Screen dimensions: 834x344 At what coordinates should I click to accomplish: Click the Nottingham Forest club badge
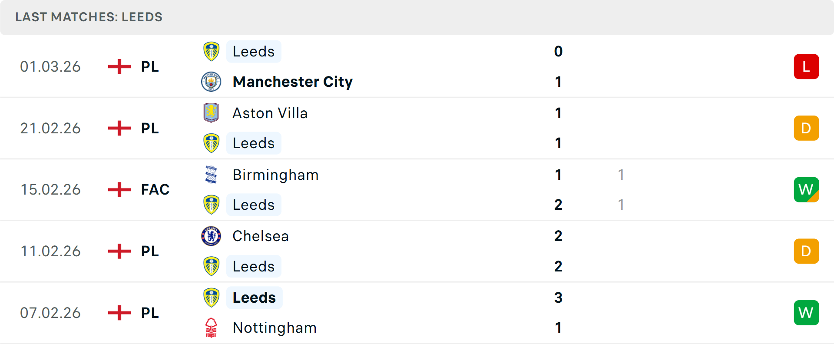point(211,328)
